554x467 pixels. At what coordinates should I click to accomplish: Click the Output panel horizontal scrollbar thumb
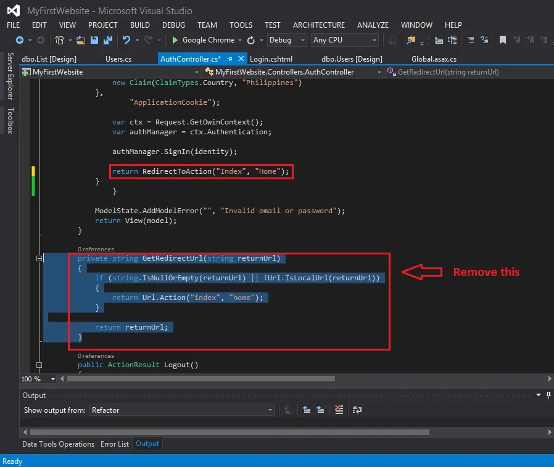(229, 432)
